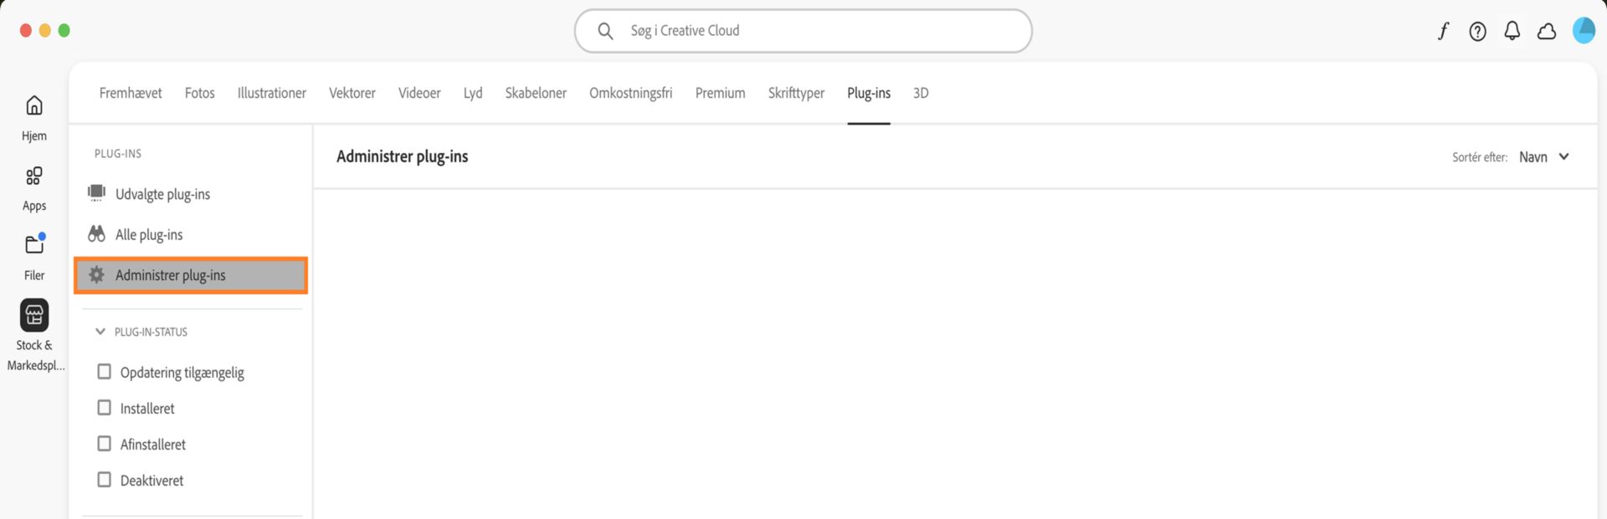Open Alle plug-ins via the binoculars icon
Image resolution: width=1607 pixels, height=519 pixels.
coord(149,234)
